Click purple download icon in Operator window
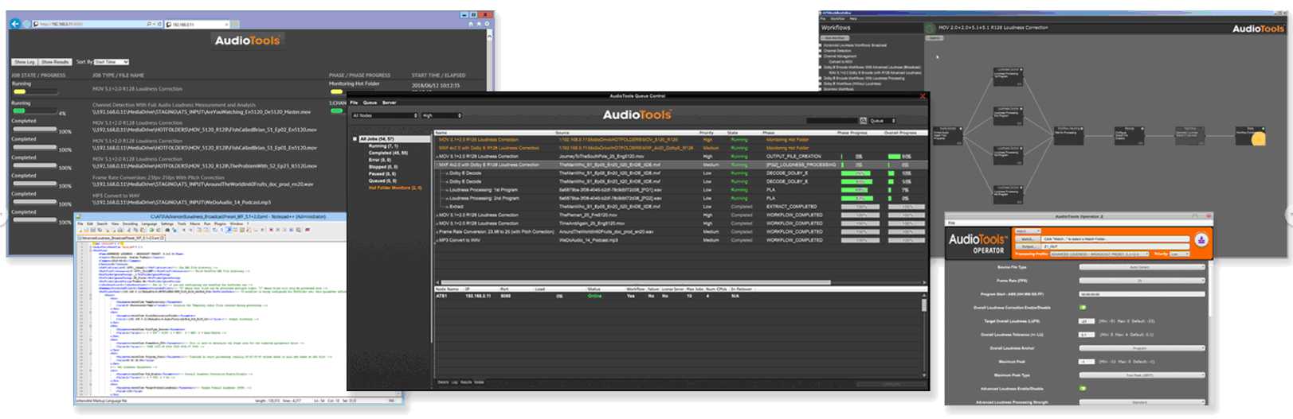Image resolution: width=1293 pixels, height=419 pixels. pyautogui.click(x=1201, y=240)
